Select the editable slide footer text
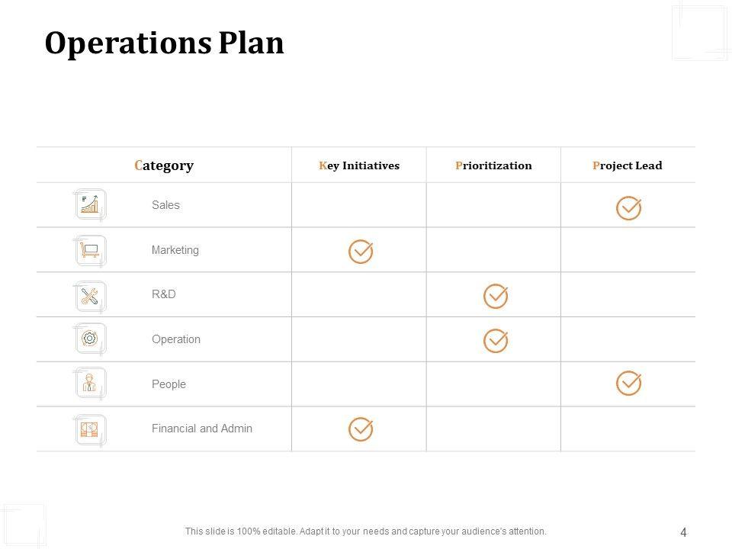 [x=366, y=531]
